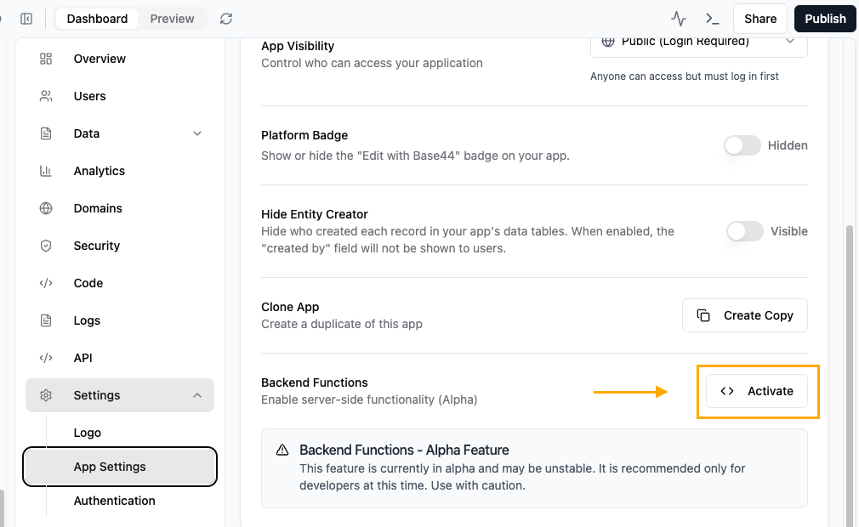The width and height of the screenshot is (859, 527).
Task: Switch to the Preview tab
Action: pyautogui.click(x=172, y=19)
